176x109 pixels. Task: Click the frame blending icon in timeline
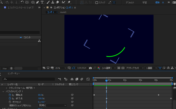[77, 79]
